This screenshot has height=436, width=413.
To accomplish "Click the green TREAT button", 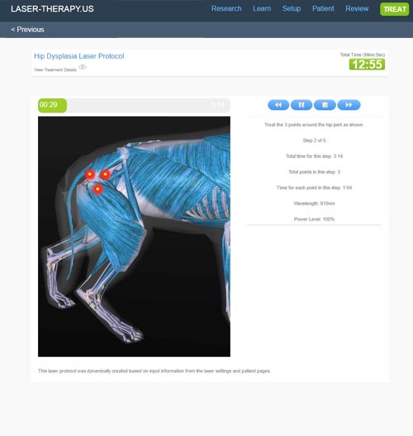I will pyautogui.click(x=394, y=9).
